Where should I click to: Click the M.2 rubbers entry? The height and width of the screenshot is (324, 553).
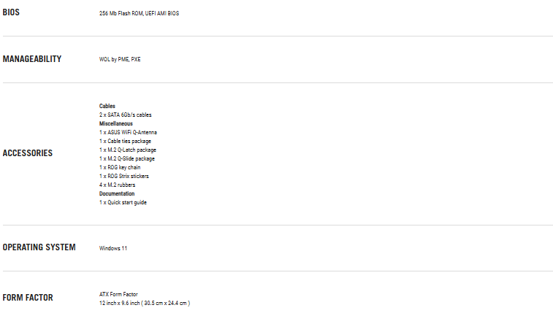point(118,185)
